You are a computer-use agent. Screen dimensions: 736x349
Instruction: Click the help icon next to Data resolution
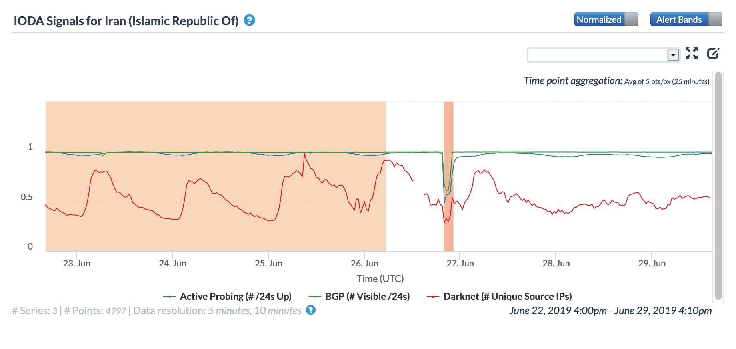[x=311, y=310]
